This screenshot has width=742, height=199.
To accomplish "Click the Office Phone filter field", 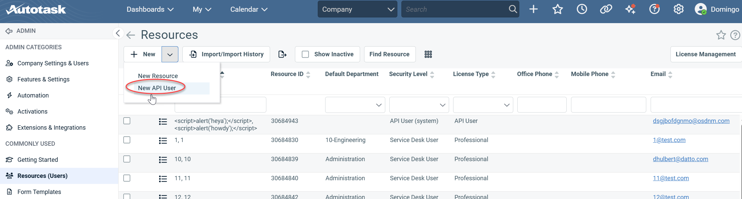I will tap(541, 105).
